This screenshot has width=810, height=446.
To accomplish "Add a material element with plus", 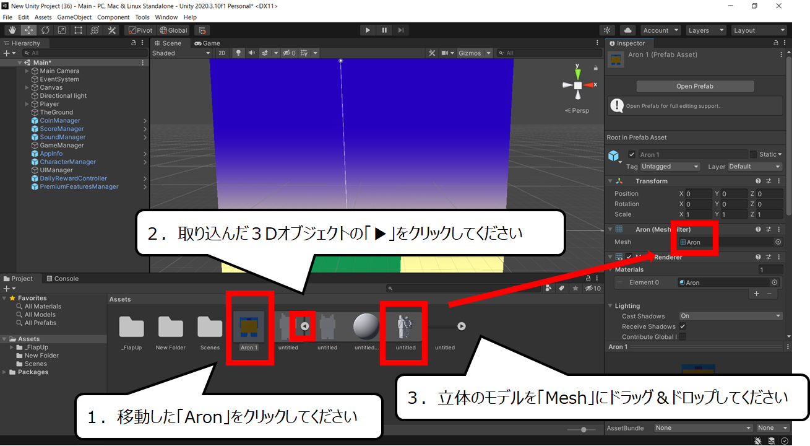I will tap(756, 294).
